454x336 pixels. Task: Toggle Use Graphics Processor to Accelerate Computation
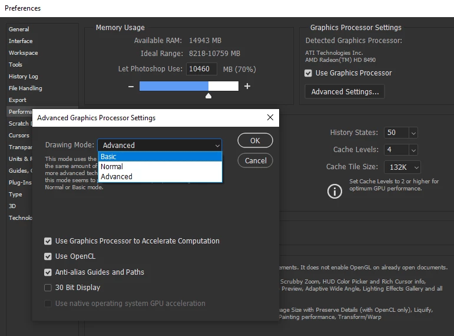[x=48, y=241]
